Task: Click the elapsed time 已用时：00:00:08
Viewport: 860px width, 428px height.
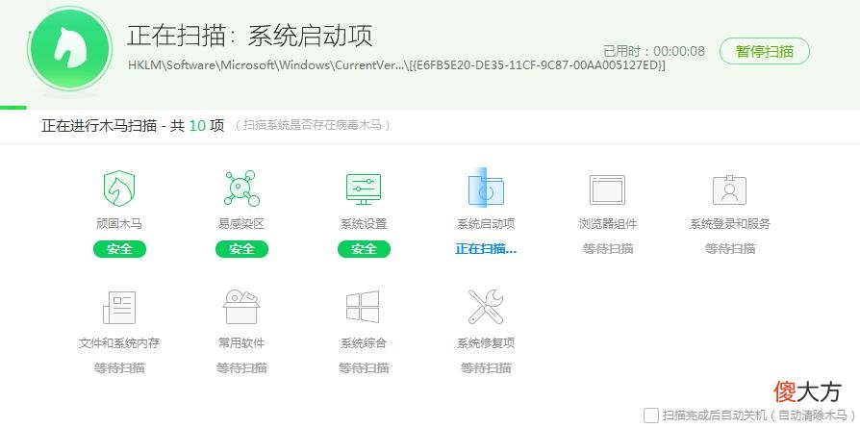Action: click(654, 52)
